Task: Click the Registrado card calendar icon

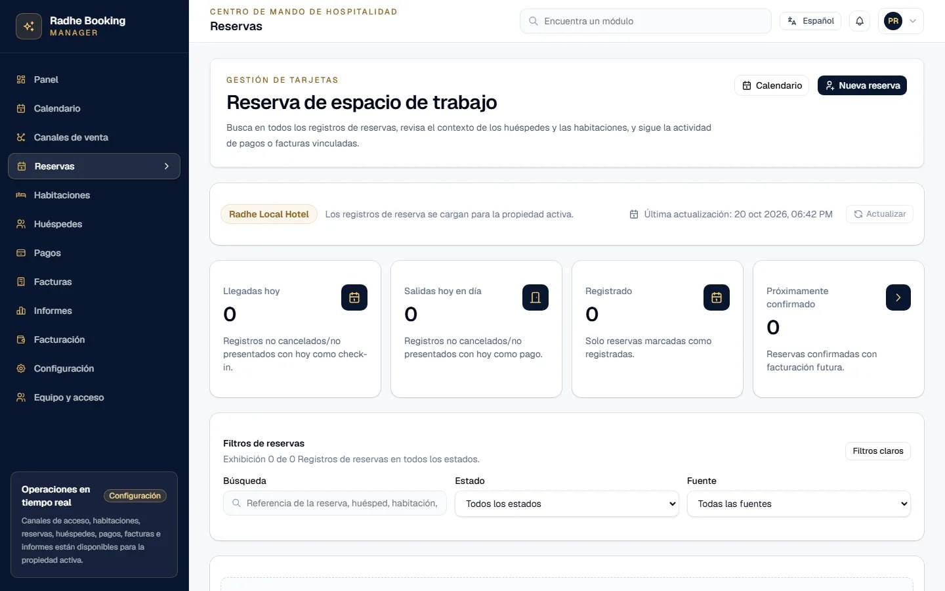Action: 717,297
